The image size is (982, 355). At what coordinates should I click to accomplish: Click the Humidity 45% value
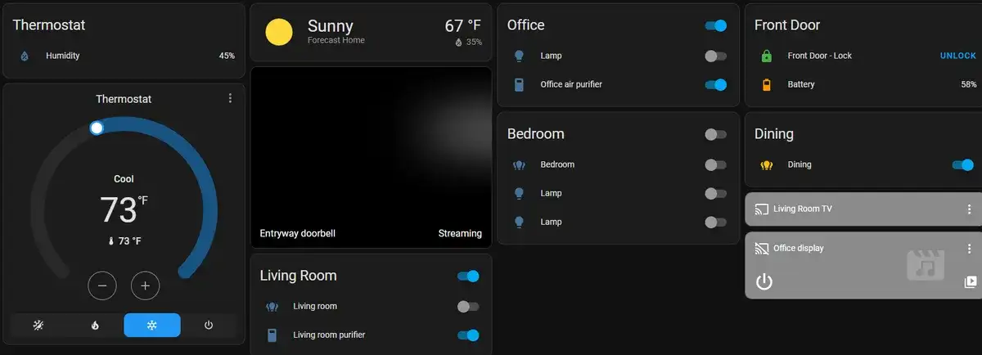(x=227, y=56)
